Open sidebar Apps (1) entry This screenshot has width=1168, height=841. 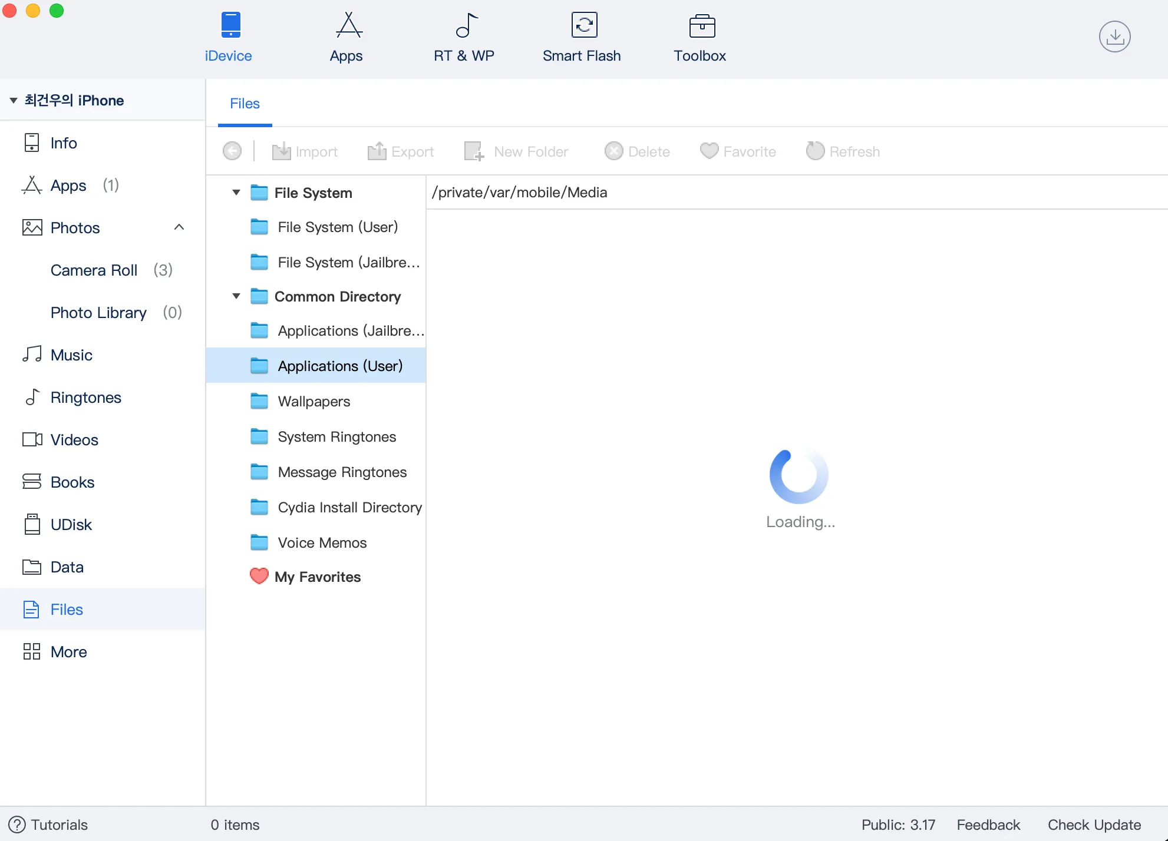point(103,186)
